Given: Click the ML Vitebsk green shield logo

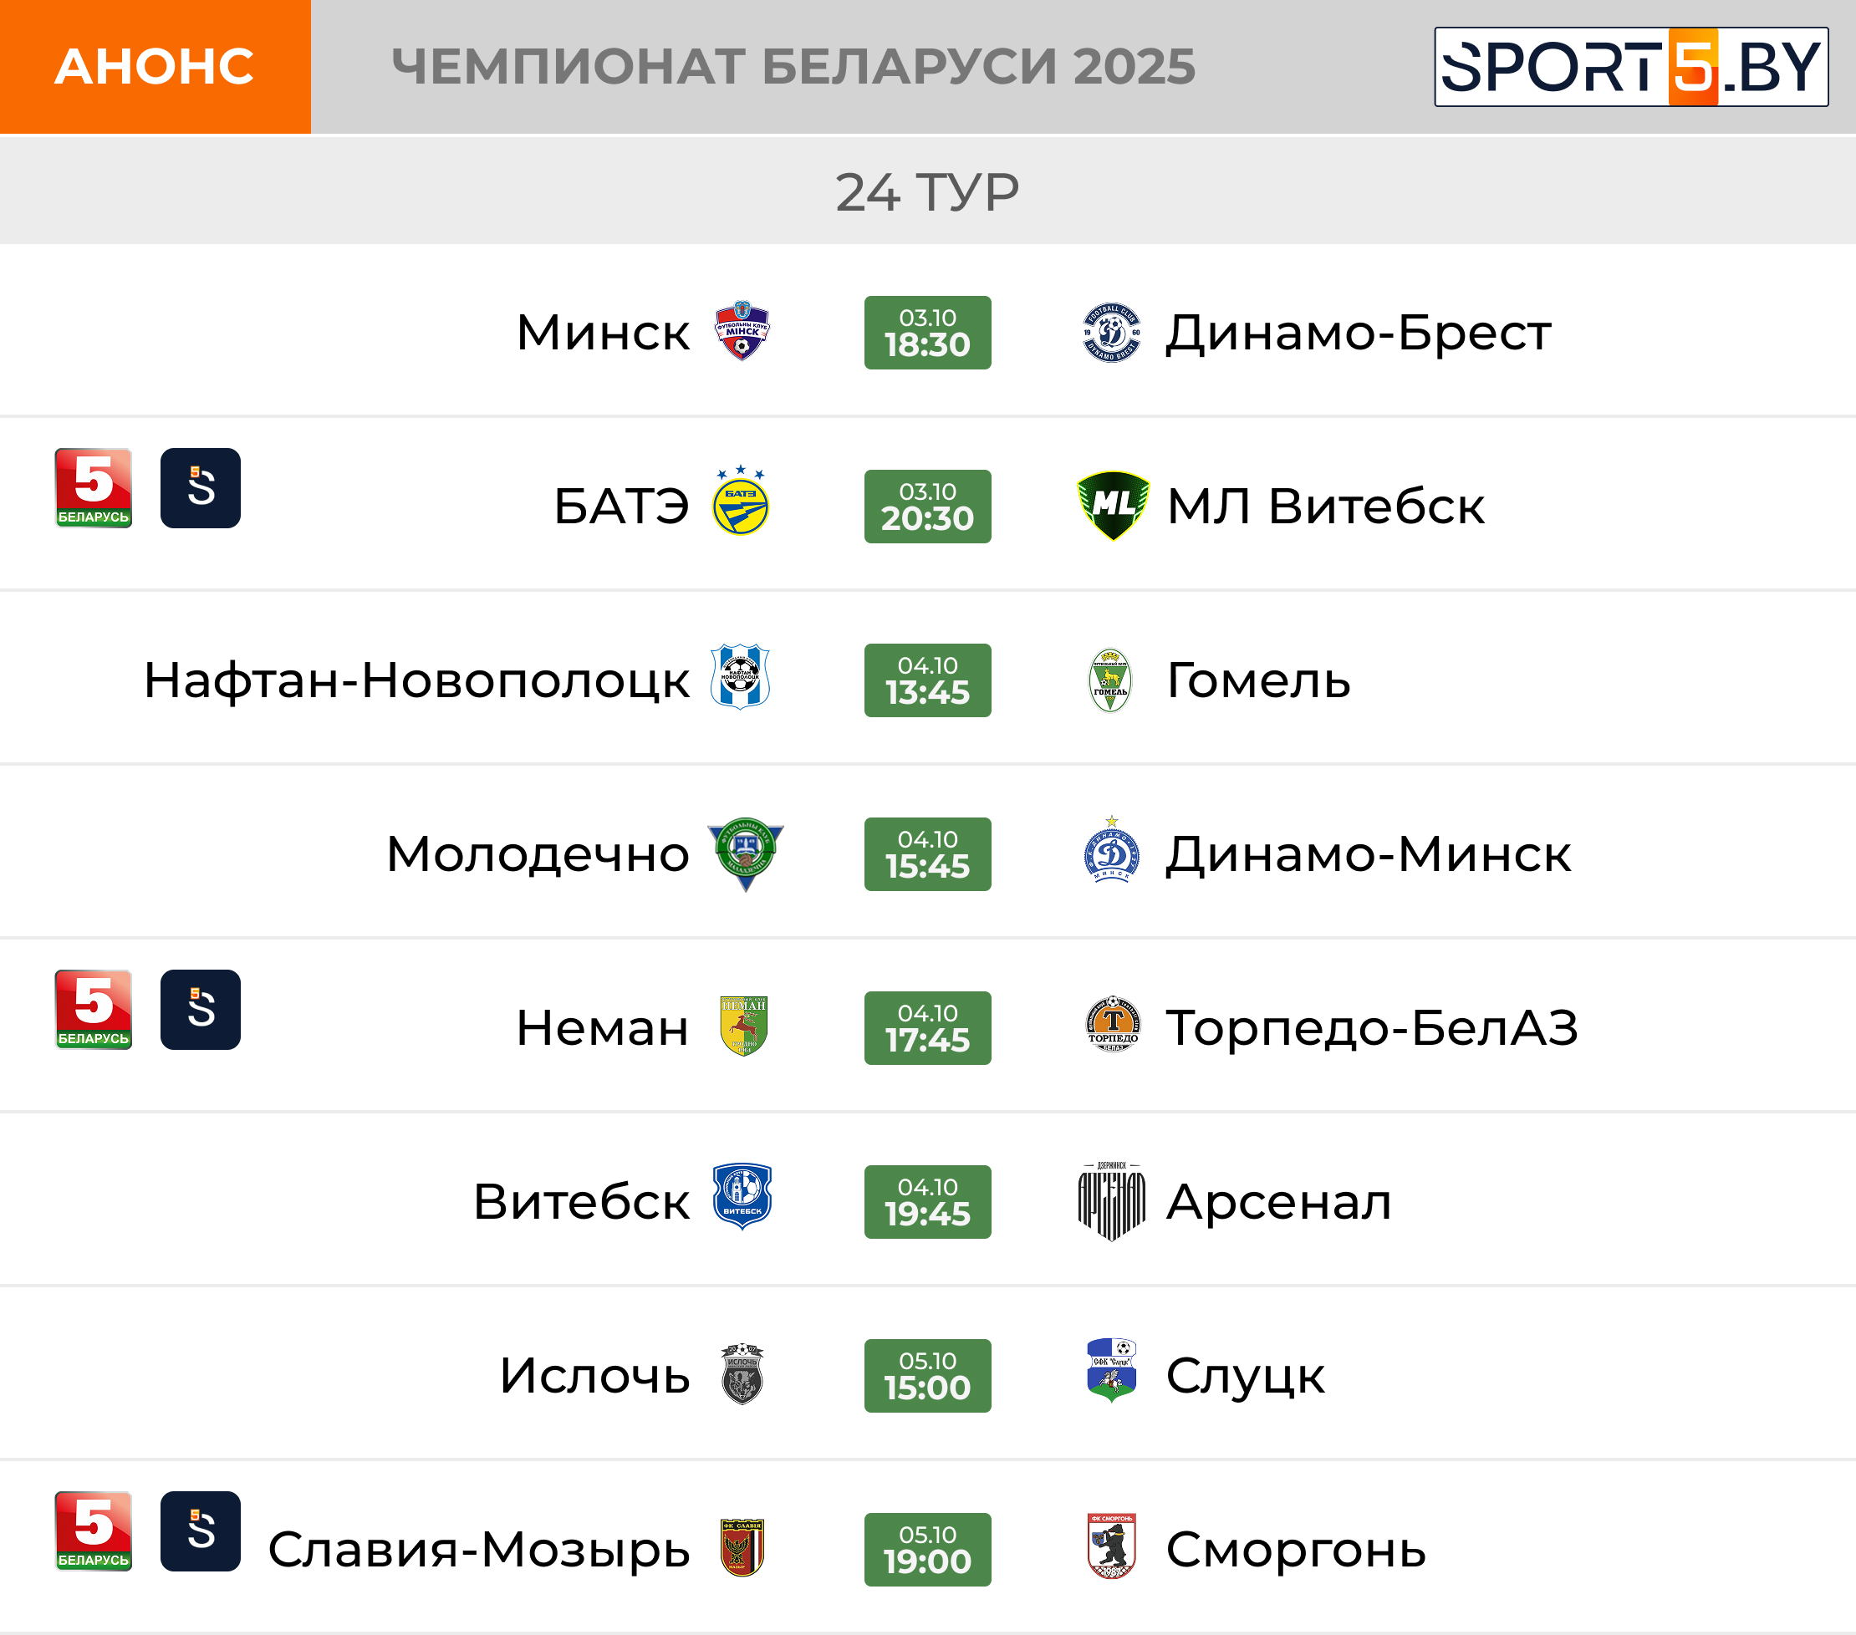Looking at the screenshot, I should [1112, 505].
